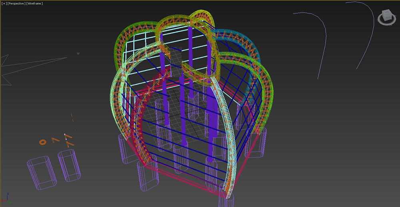Select the second isolated purple box beside it

point(70,165)
